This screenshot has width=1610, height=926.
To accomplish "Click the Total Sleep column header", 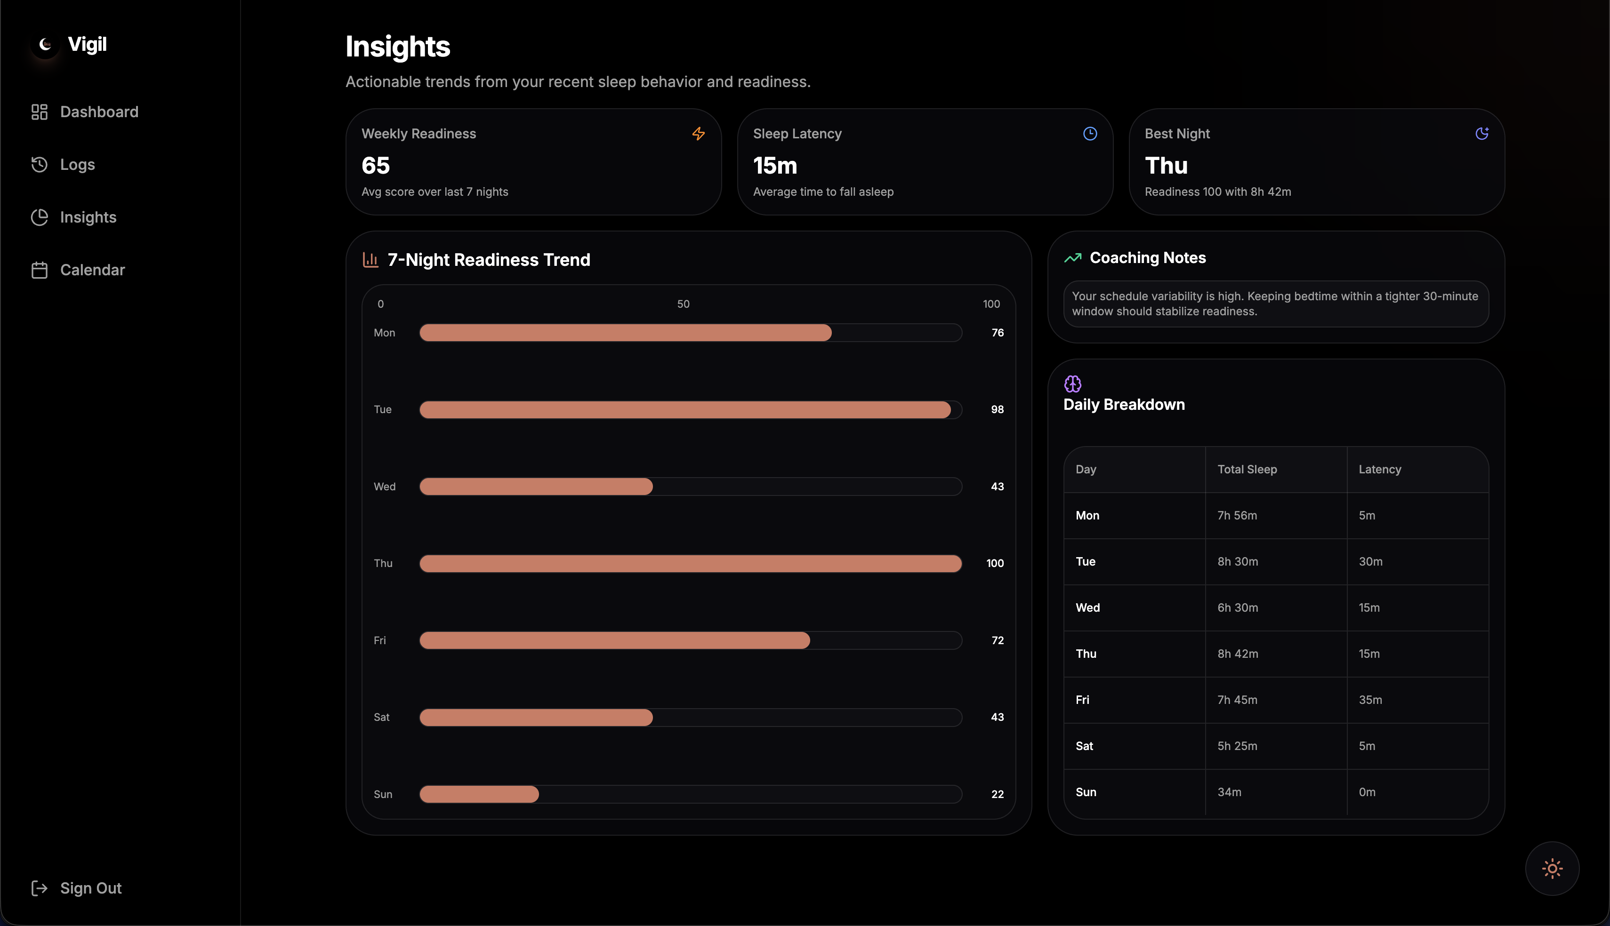I will [1247, 470].
